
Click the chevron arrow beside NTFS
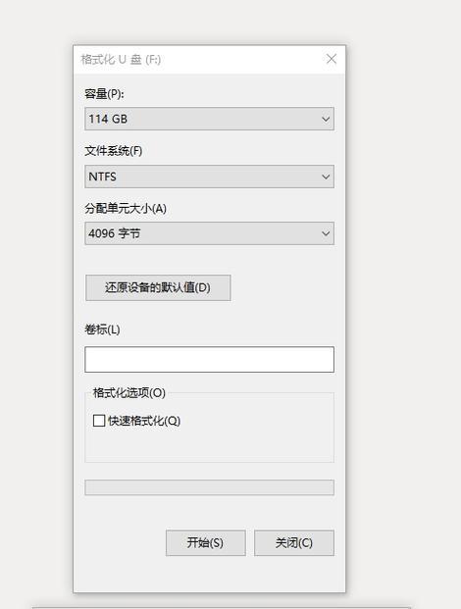(326, 178)
